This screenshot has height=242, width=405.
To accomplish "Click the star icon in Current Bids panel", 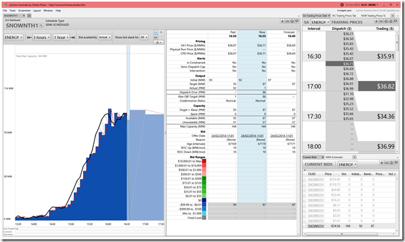I will (x=382, y=162).
